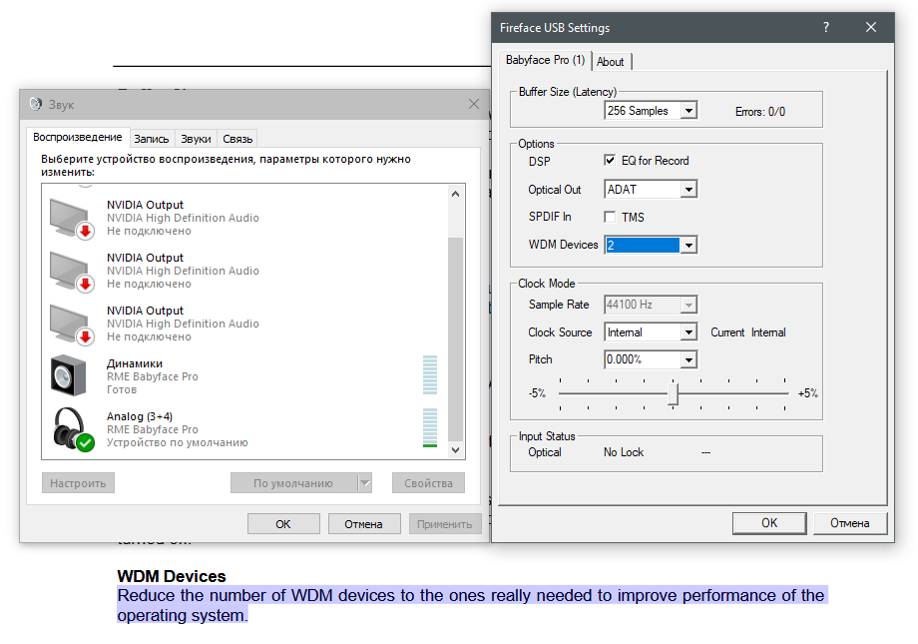Switch to the Связь tab
918x644 pixels.
(x=237, y=139)
